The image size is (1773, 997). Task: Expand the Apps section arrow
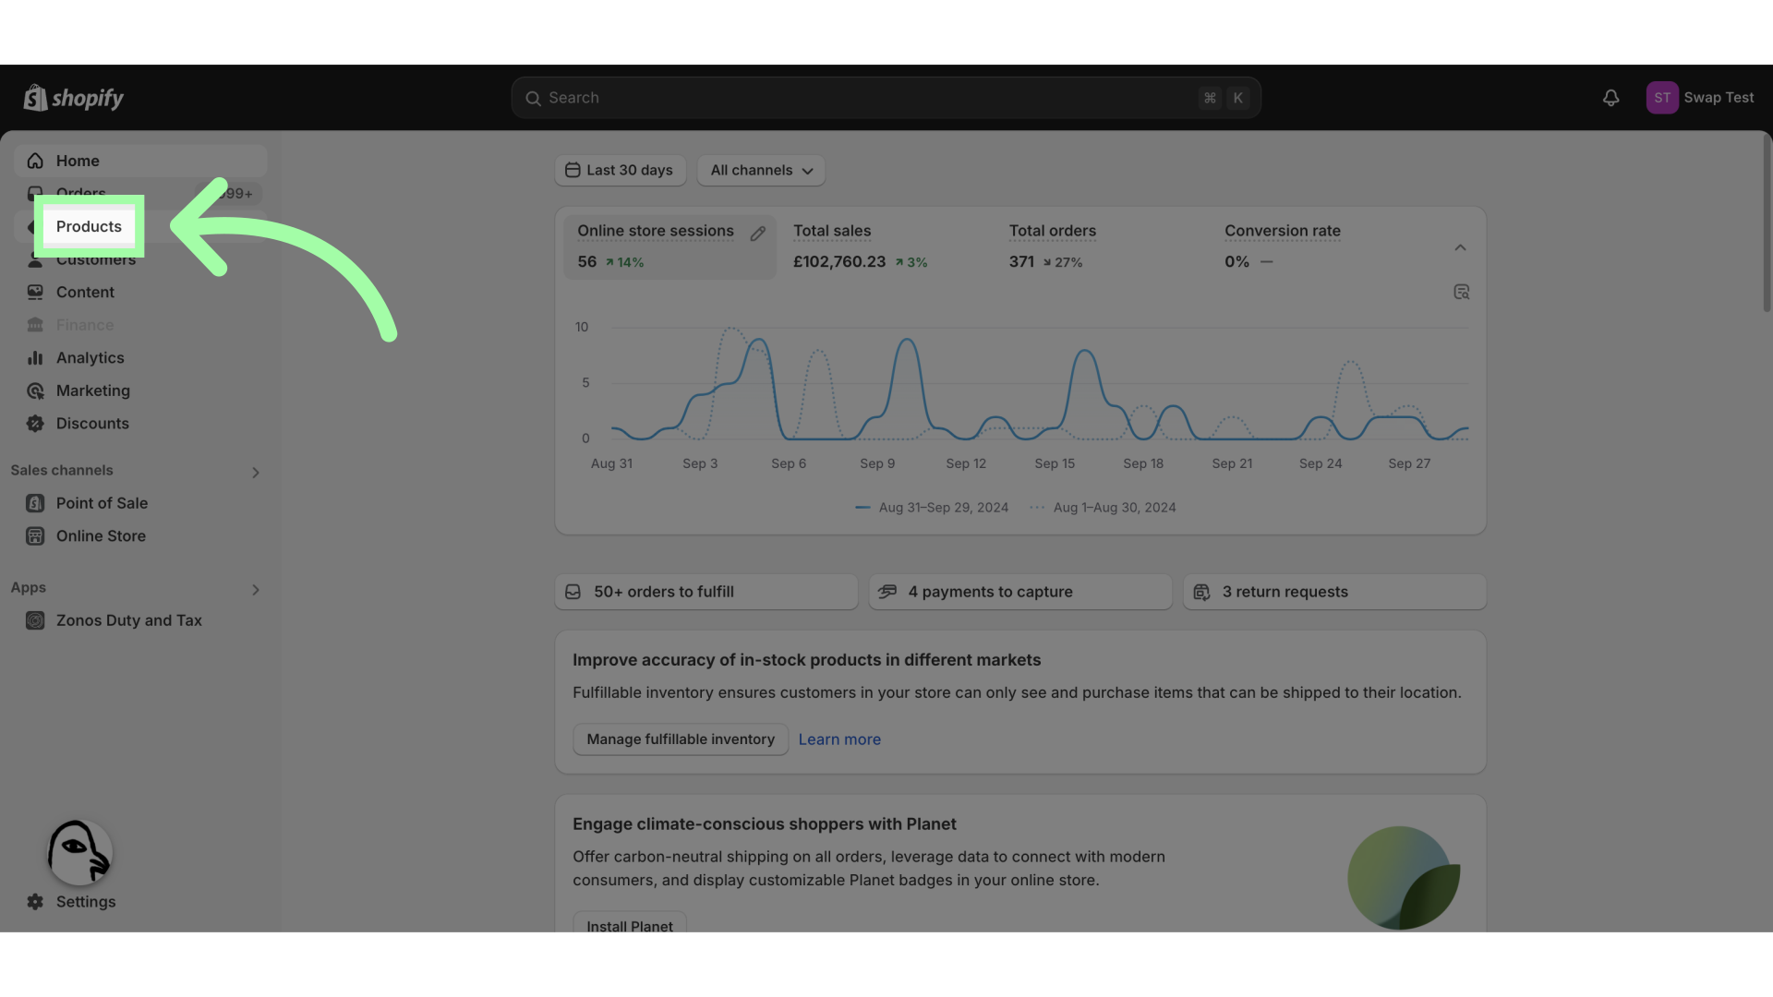click(x=256, y=590)
